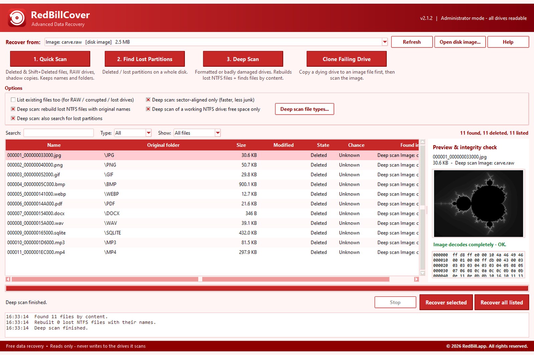Click the file list scroll-down arrow
534x355 pixels.
423,273
